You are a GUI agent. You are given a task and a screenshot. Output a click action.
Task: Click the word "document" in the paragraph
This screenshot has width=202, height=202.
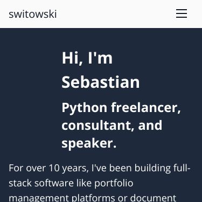click(x=153, y=198)
